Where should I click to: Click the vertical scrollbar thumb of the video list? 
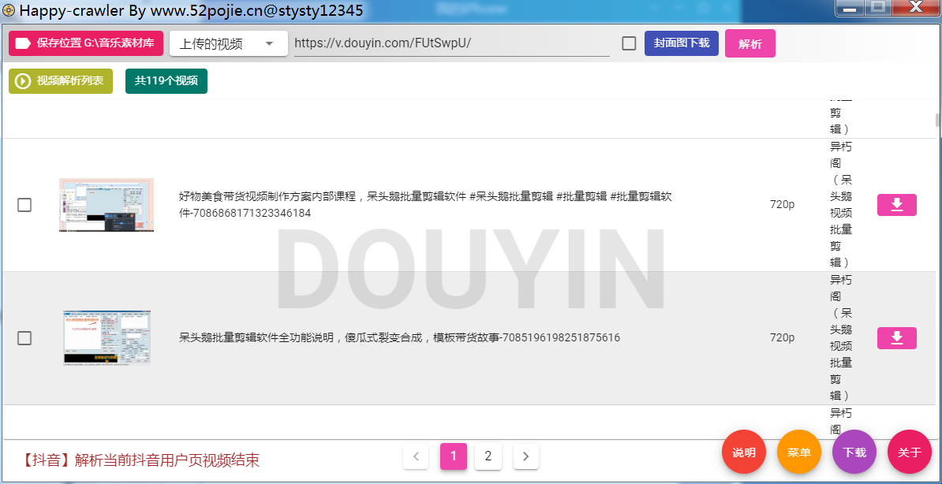[x=938, y=120]
